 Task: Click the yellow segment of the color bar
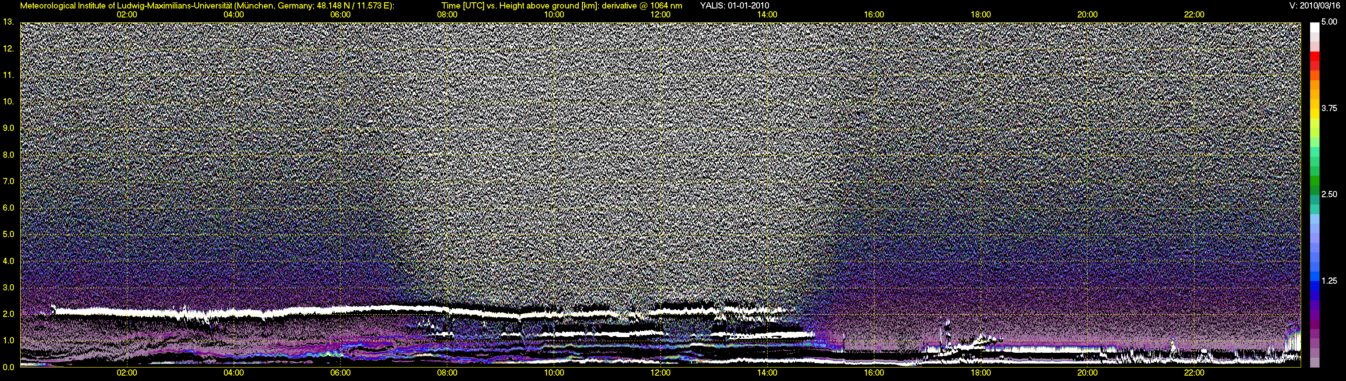click(1315, 113)
